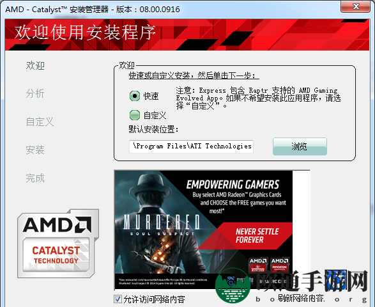The width and height of the screenshot is (375, 307).
Task: Click the Empowering Gamers headline in ad
Action: point(233,185)
